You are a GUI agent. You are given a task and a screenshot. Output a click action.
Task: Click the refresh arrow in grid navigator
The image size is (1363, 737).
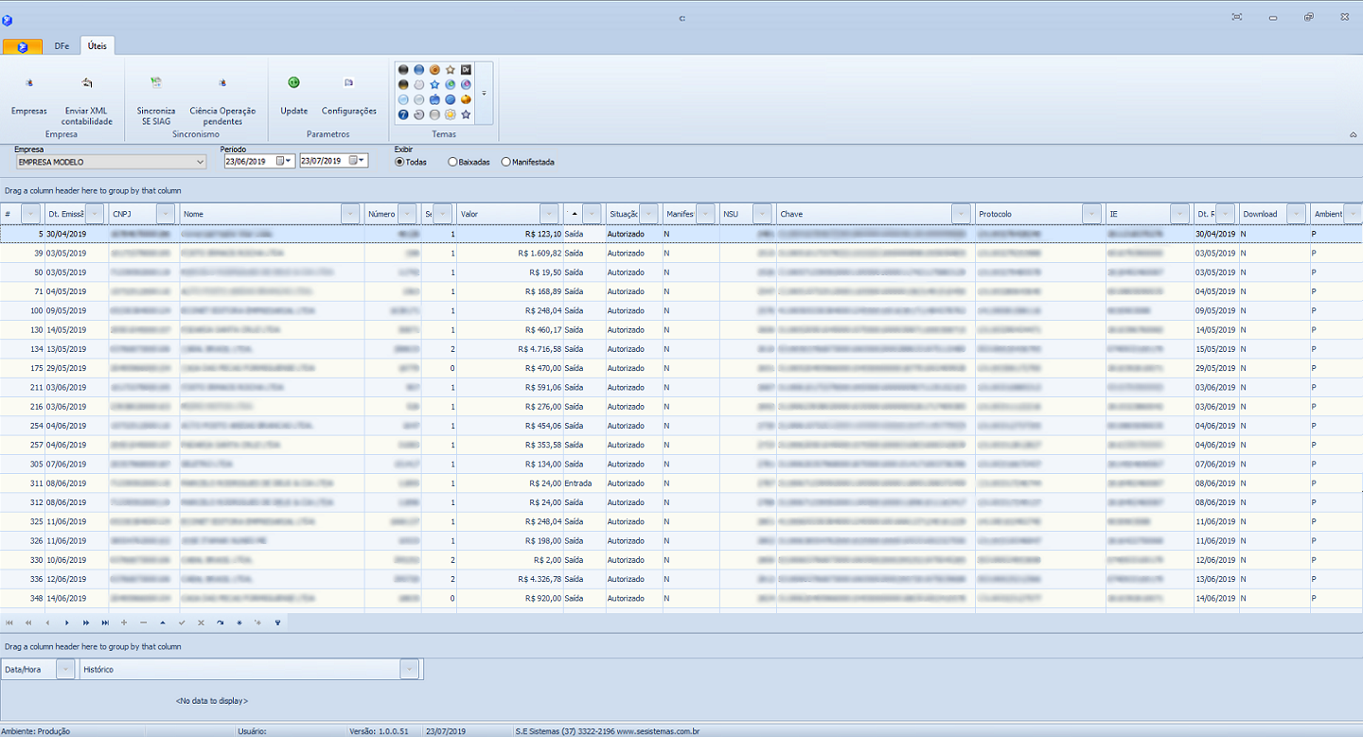point(220,623)
